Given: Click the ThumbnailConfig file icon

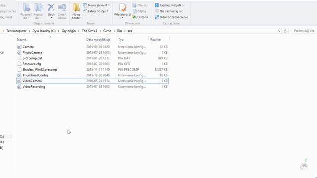Looking at the screenshot, I should tap(19, 75).
